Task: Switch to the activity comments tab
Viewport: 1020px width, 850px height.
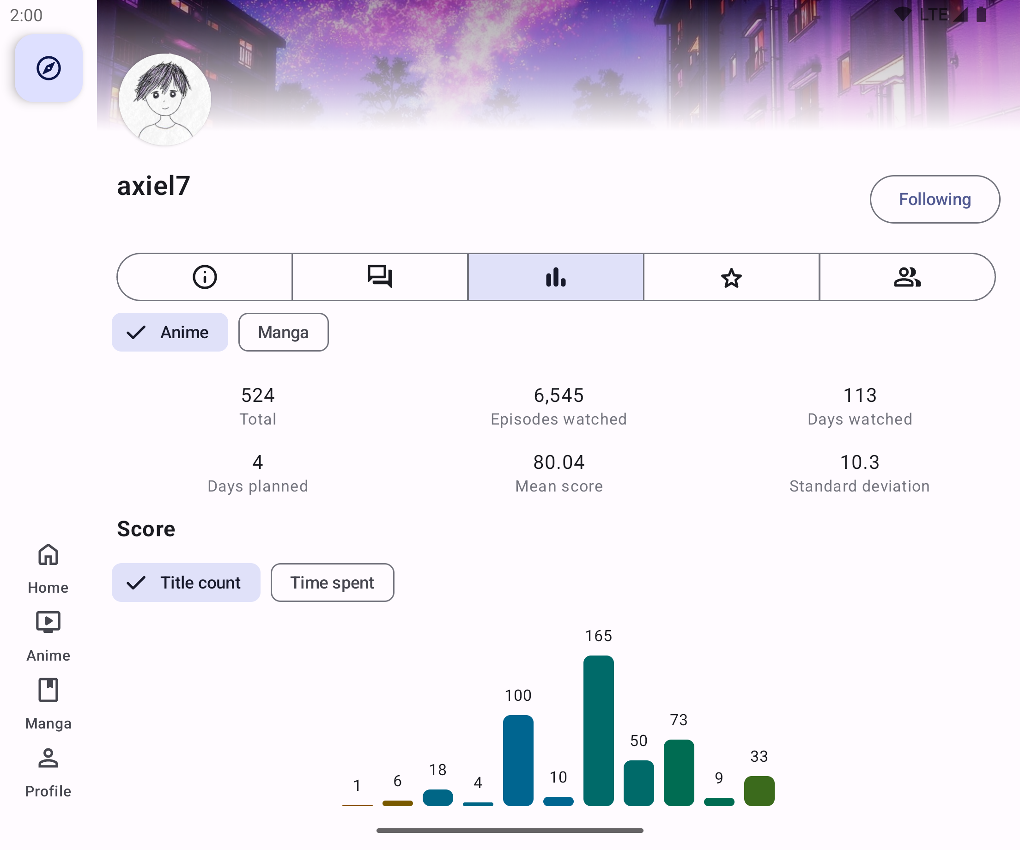Action: click(380, 277)
